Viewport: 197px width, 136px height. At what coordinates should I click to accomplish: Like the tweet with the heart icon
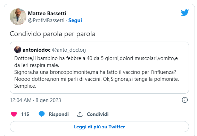pos(14,114)
